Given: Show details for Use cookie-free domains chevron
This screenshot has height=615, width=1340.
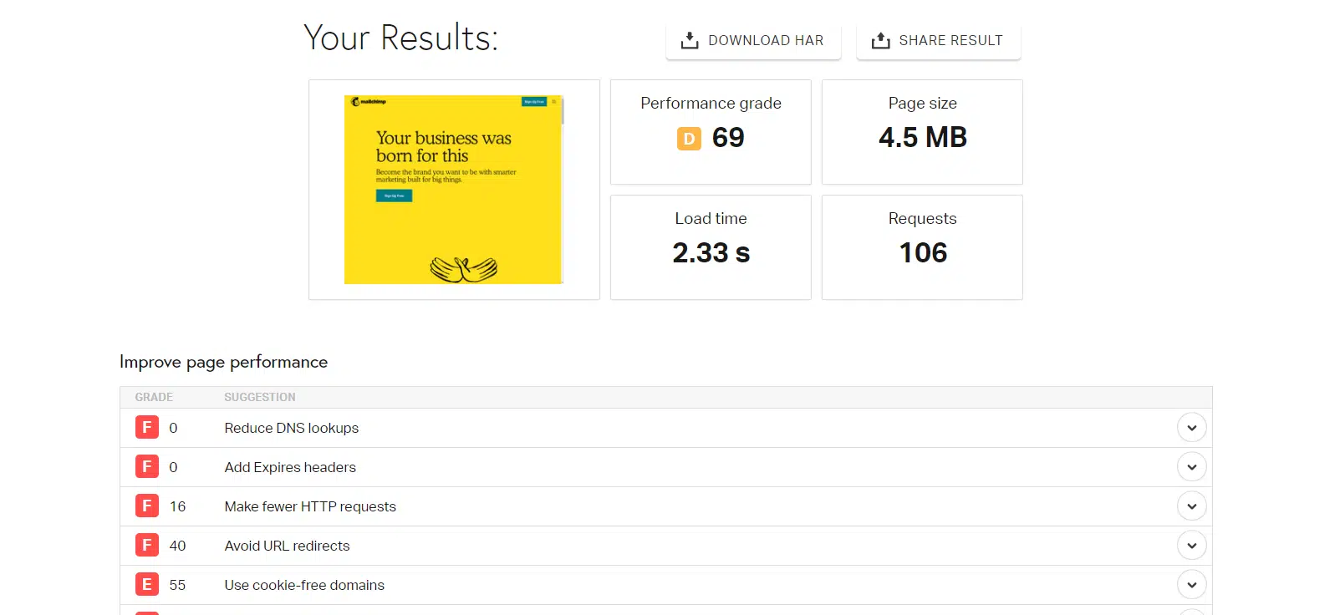Looking at the screenshot, I should [x=1191, y=585].
